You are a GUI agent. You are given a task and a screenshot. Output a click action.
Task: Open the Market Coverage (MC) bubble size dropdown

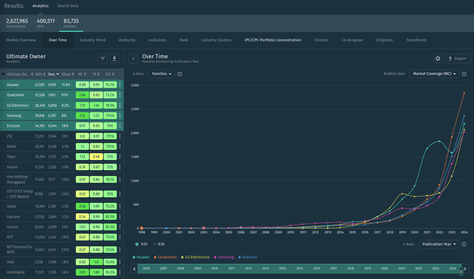(434, 74)
